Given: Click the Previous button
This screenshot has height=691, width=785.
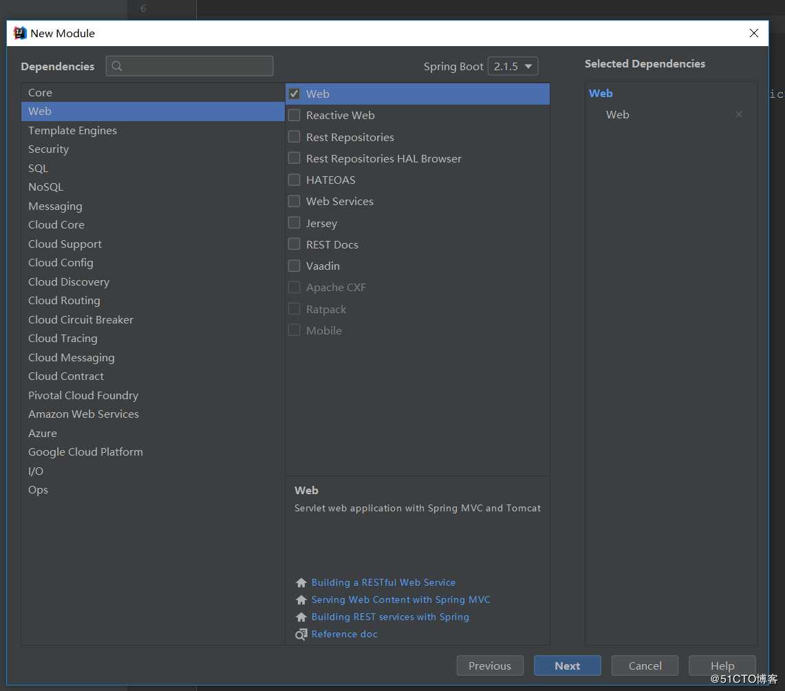Looking at the screenshot, I should [490, 666].
